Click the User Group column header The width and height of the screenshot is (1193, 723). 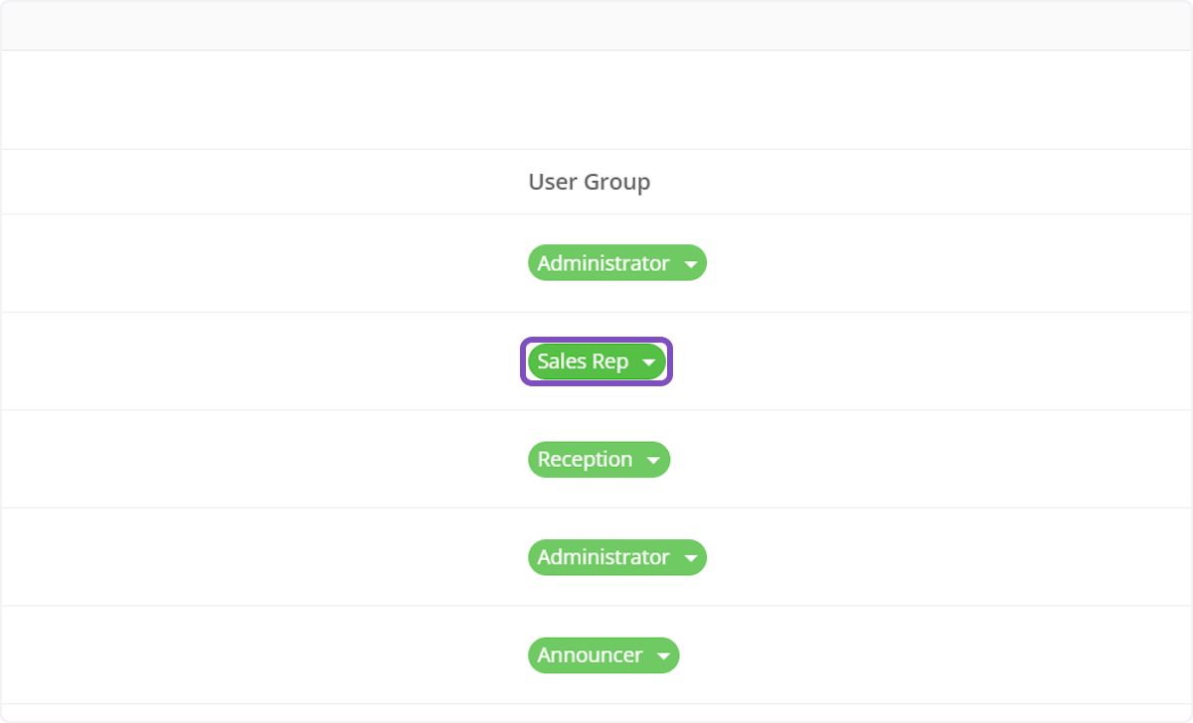(589, 182)
